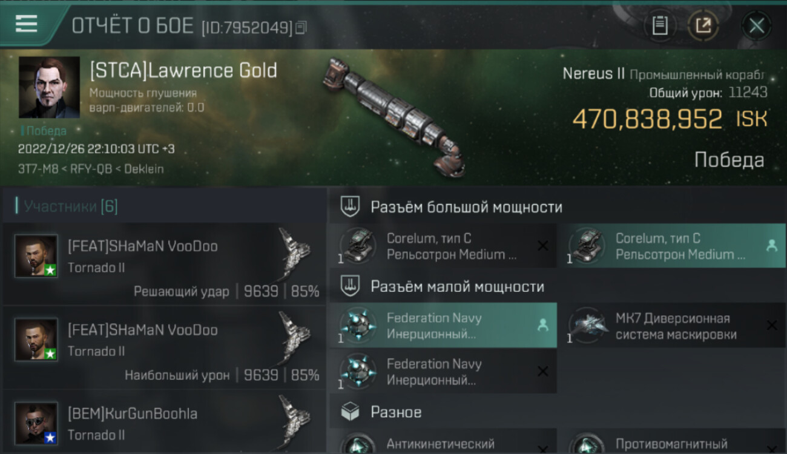The width and height of the screenshot is (787, 454).
Task: Open SHaMaN VooDoo top damage entry
Action: pos(165,347)
